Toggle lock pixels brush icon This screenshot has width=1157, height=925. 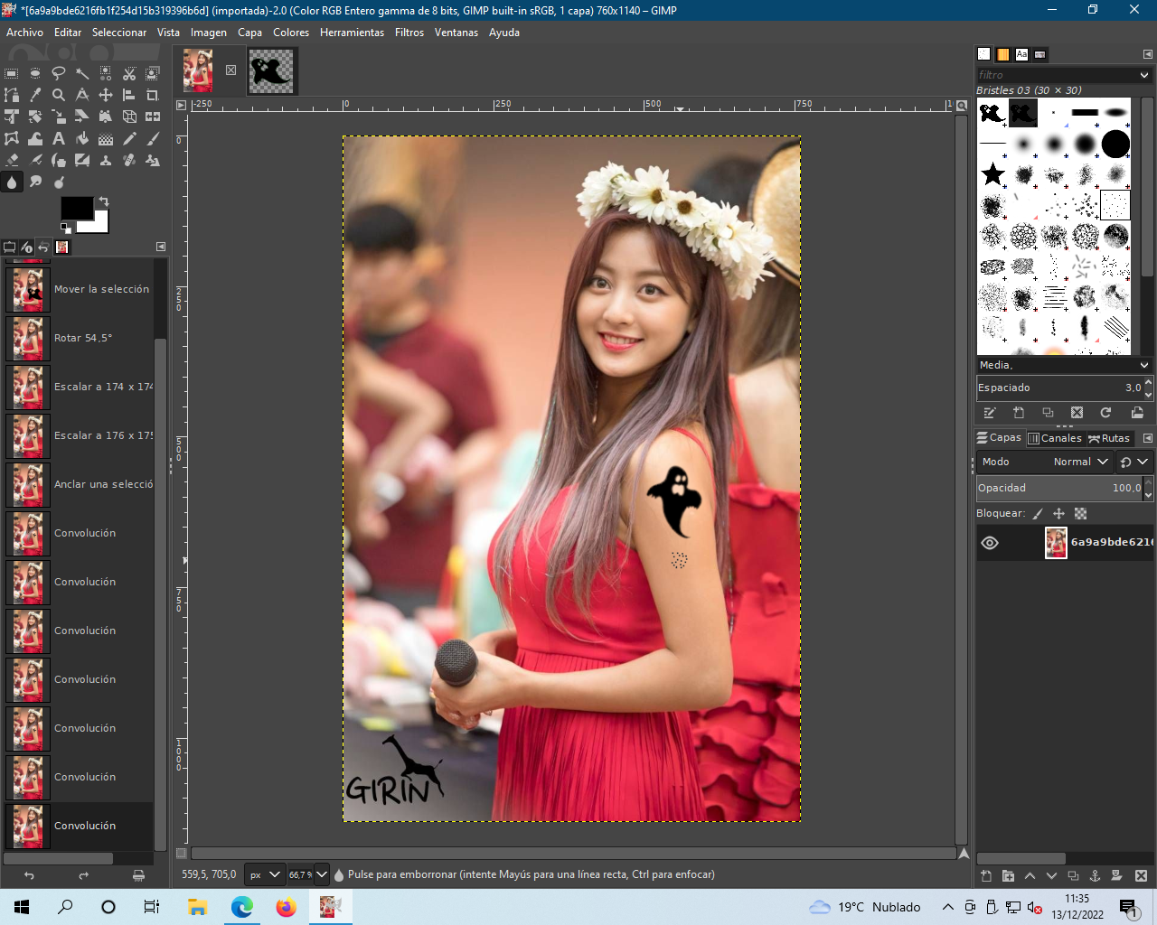point(1038,513)
